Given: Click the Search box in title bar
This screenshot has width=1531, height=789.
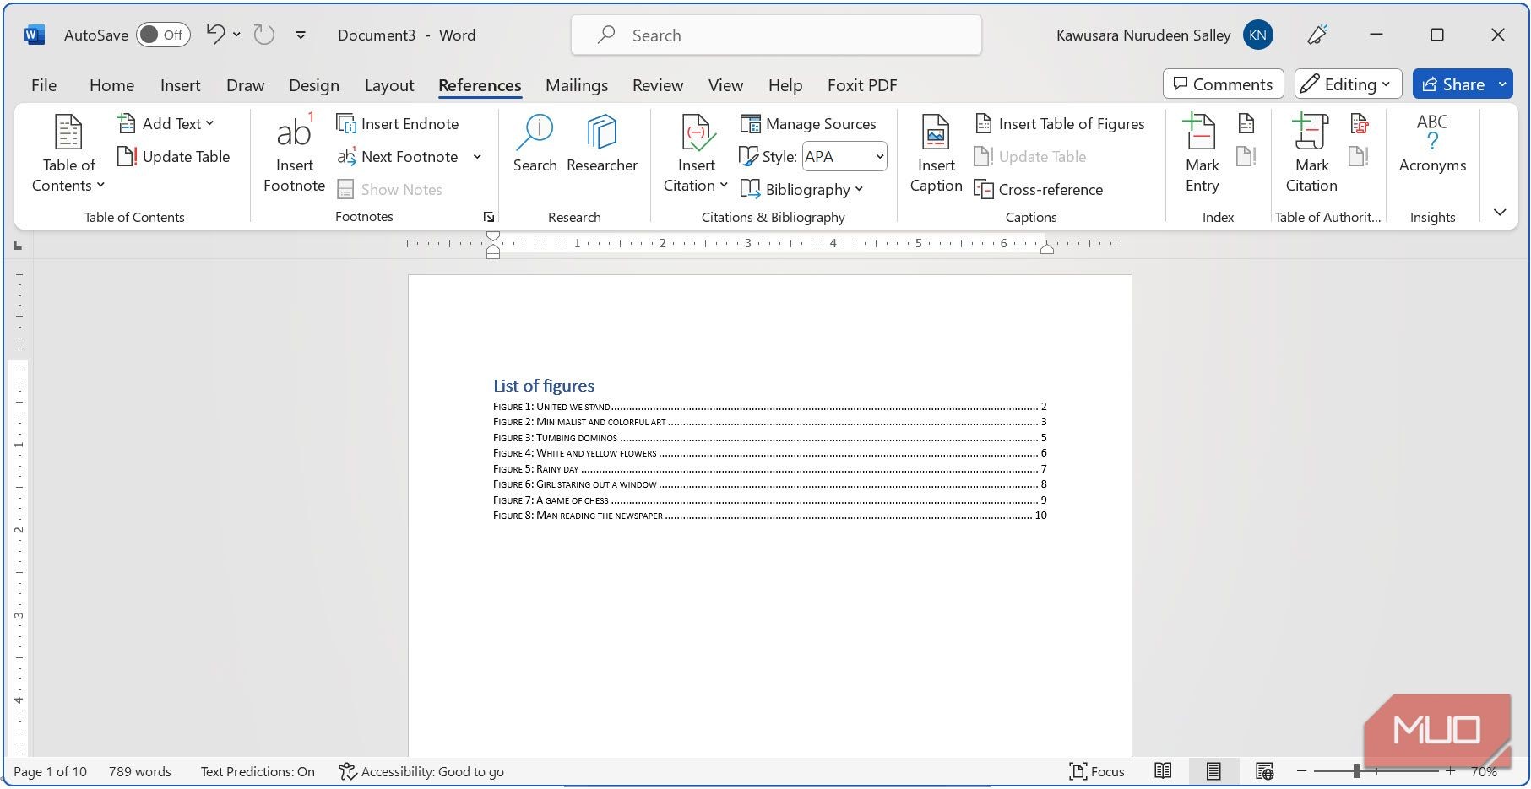Looking at the screenshot, I should tap(776, 35).
